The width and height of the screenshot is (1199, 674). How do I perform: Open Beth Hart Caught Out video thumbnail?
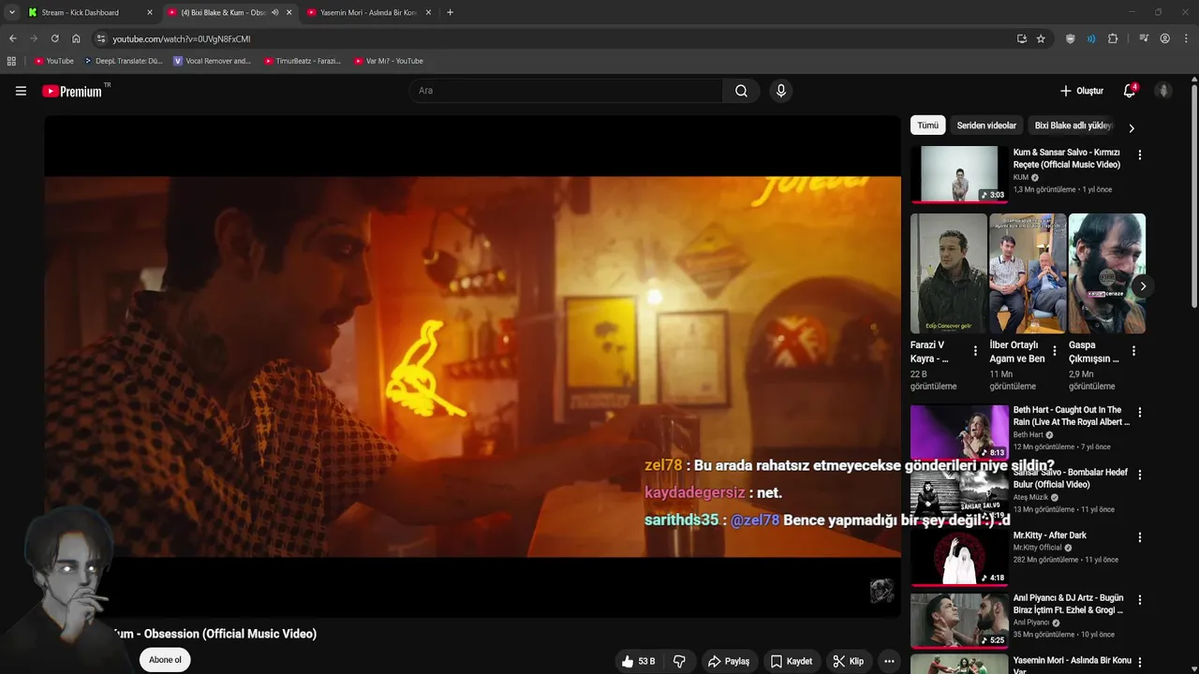point(959,432)
